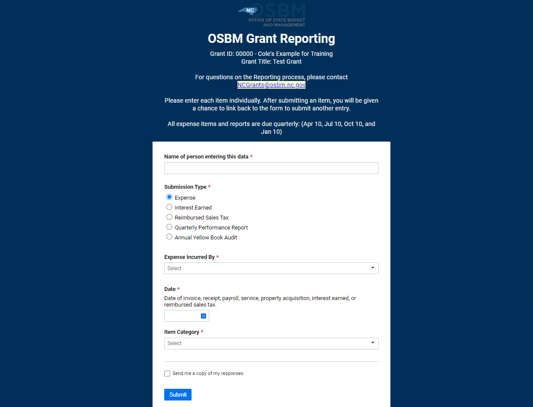
Task: Open the calendar date picker icon
Action: 203,316
